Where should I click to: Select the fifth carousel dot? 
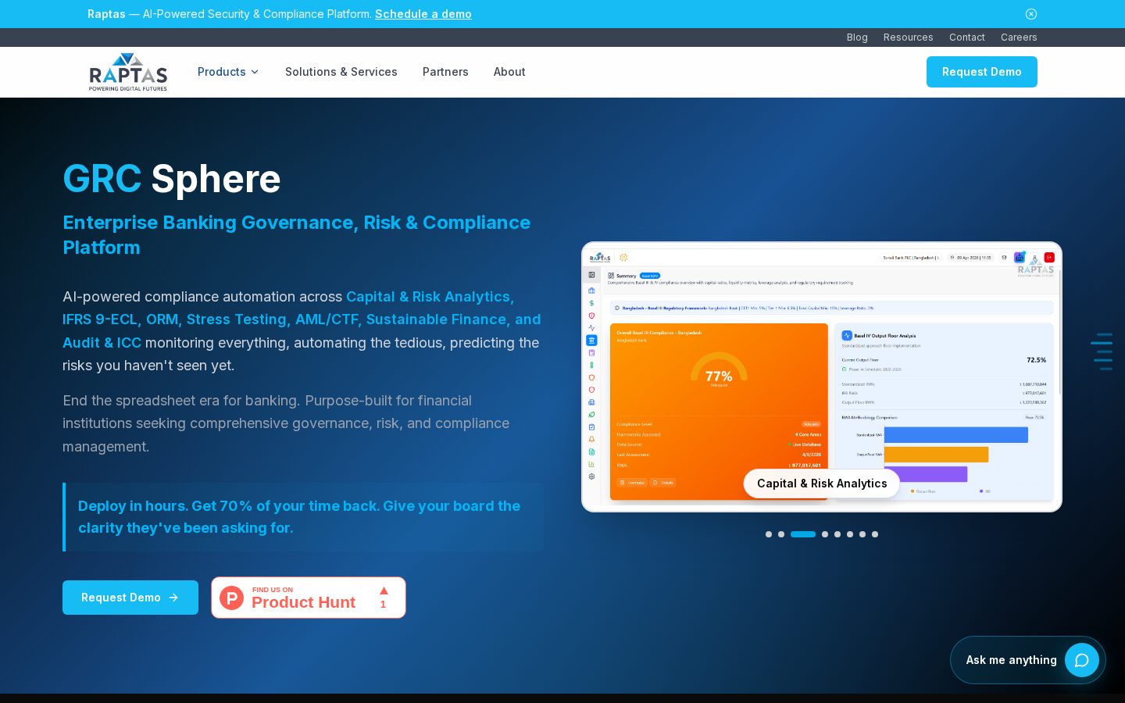click(837, 534)
